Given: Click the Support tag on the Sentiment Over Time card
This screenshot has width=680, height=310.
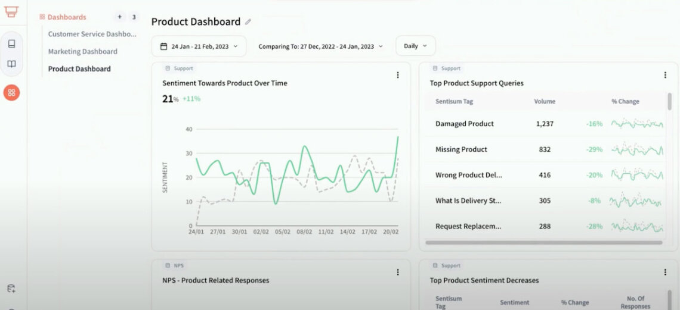Looking at the screenshot, I should [180, 68].
